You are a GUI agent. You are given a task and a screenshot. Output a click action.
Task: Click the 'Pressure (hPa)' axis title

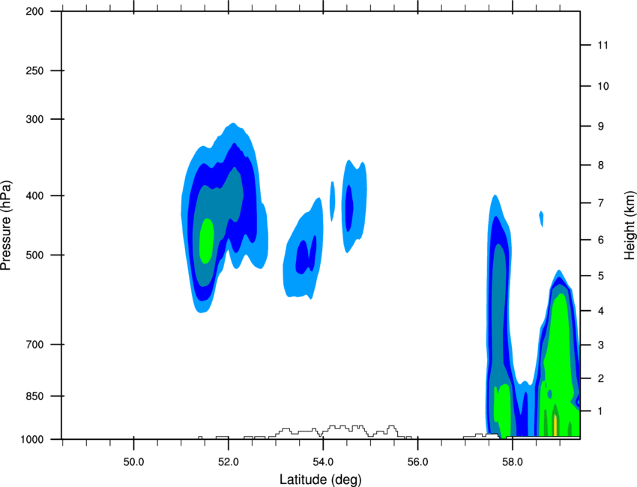6,225
